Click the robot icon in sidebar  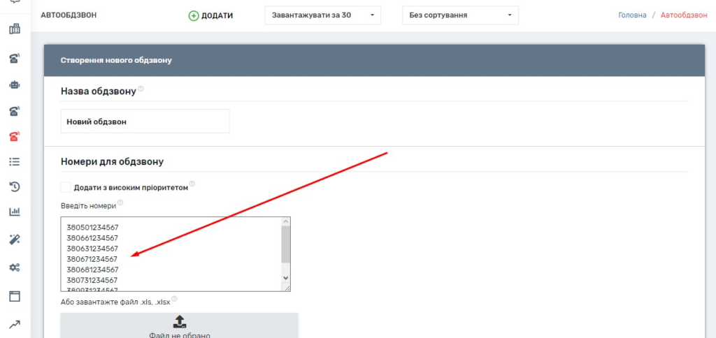click(x=14, y=84)
